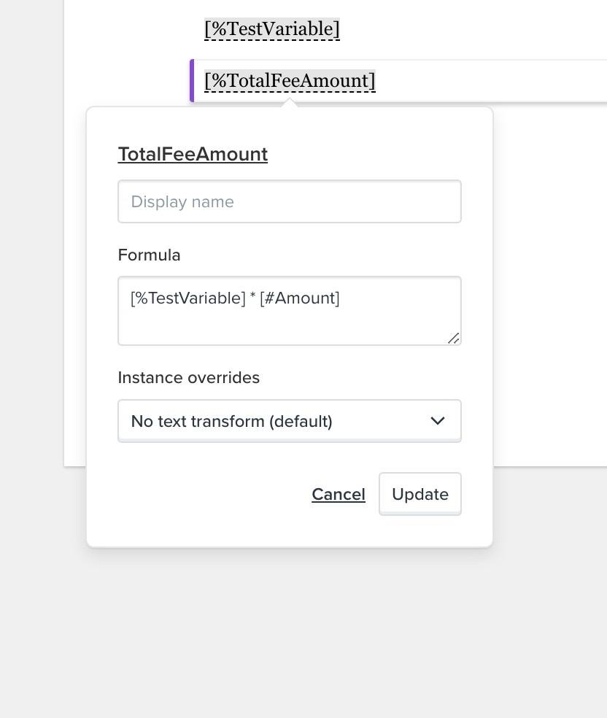The image size is (607, 718).
Task: Click inside the Formula text area
Action: [290, 311]
